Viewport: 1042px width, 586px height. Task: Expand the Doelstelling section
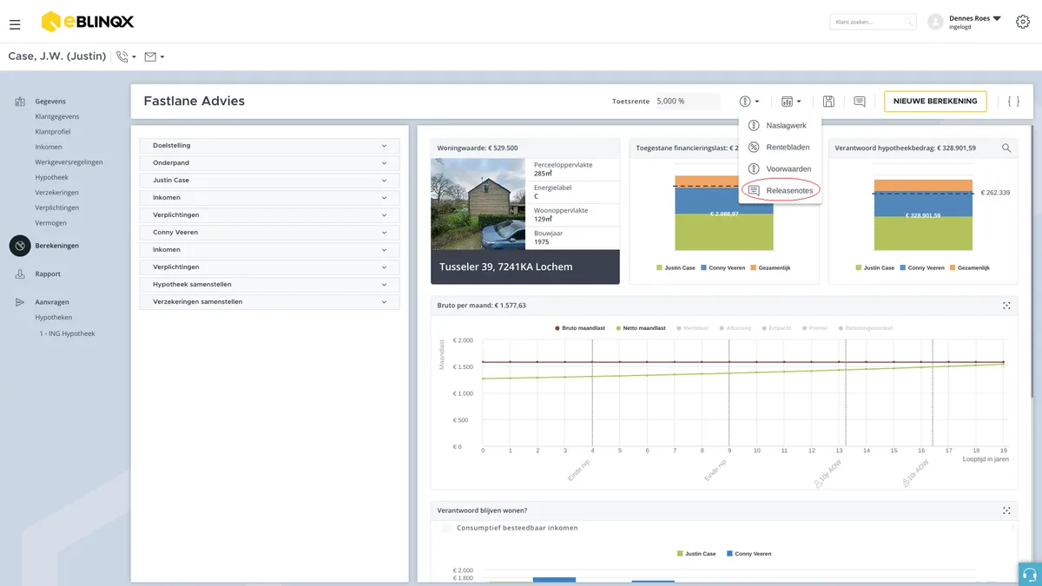[x=269, y=146]
